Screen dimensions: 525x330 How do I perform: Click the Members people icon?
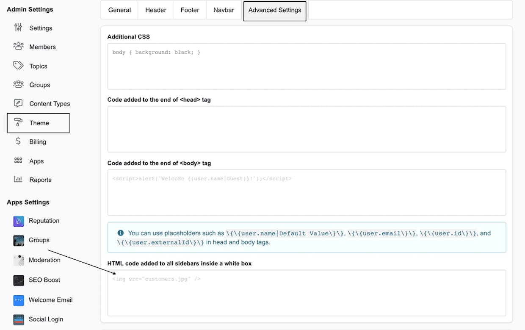(18, 46)
